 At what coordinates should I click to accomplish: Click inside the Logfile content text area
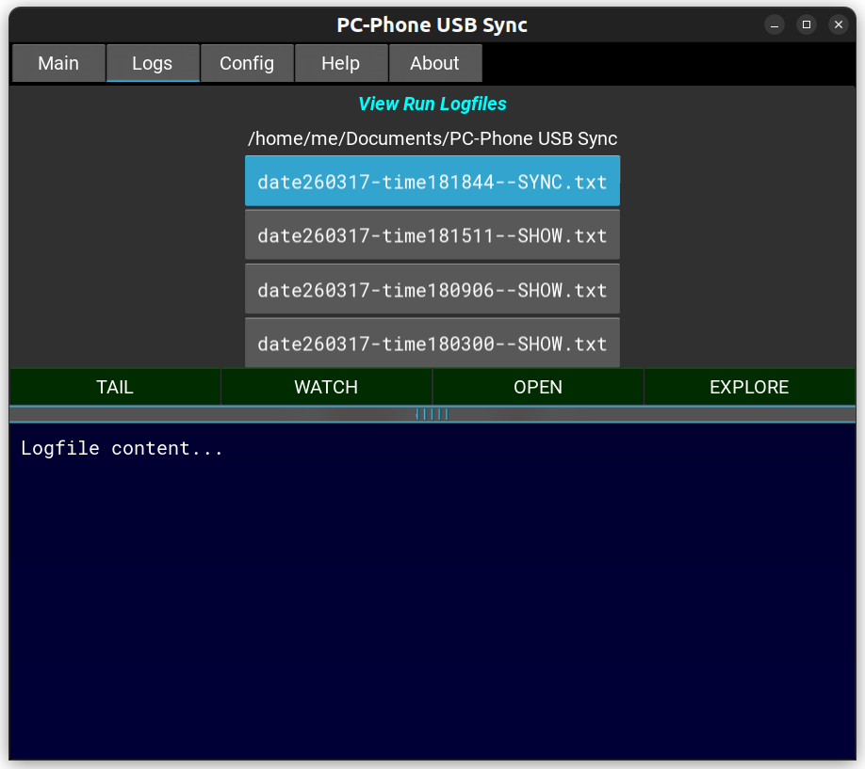click(432, 593)
